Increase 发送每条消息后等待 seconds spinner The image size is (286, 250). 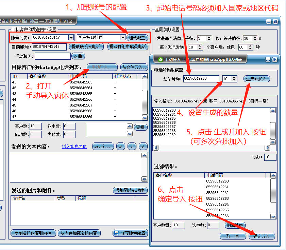point(209,37)
